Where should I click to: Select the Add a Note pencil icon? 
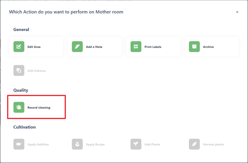[x=77, y=46]
